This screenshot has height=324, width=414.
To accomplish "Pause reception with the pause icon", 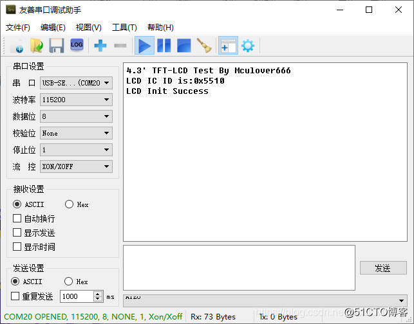I will tap(164, 46).
